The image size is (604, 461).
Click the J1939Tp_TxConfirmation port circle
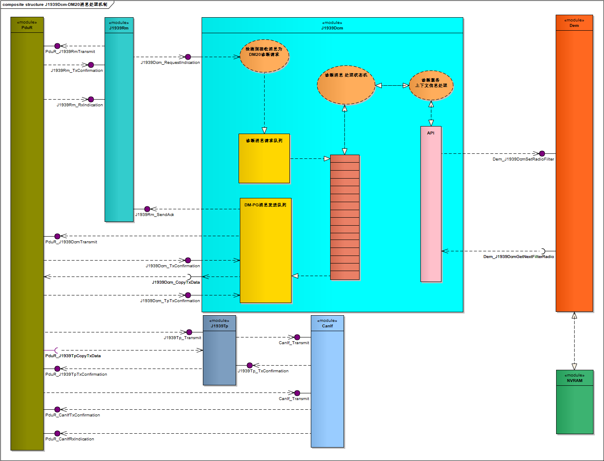pos(249,365)
